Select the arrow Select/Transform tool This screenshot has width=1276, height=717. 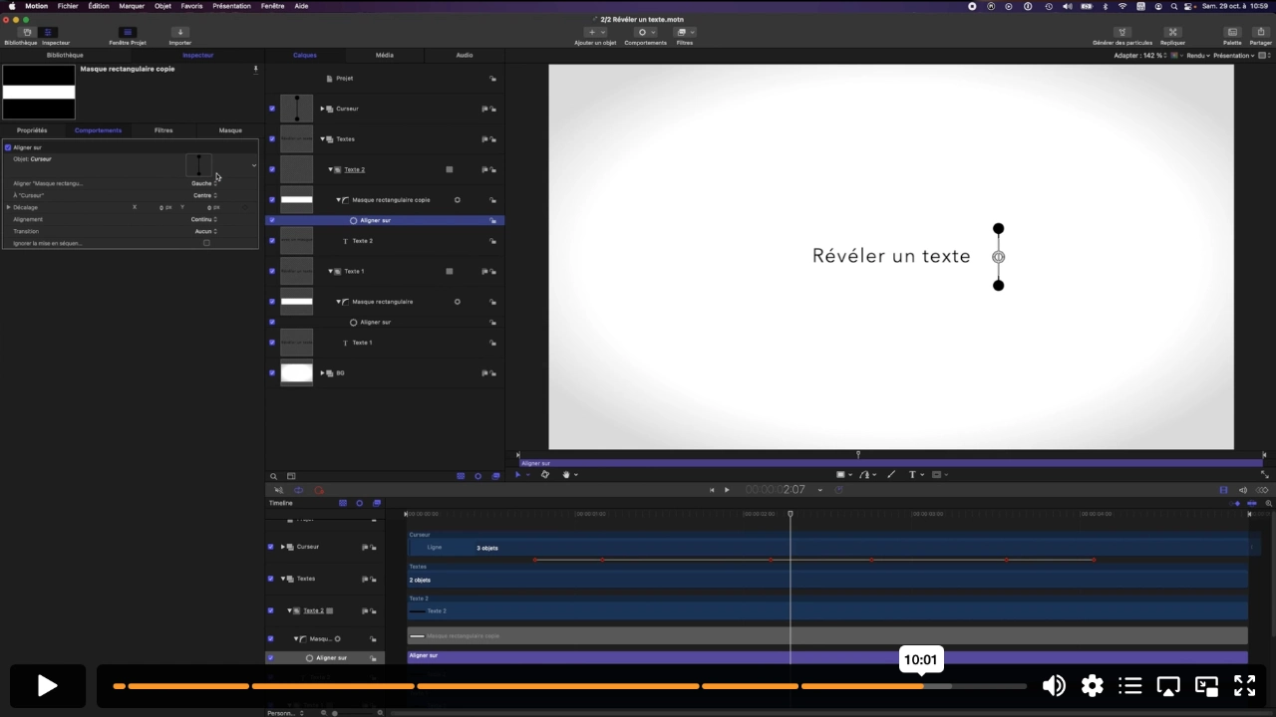[518, 475]
